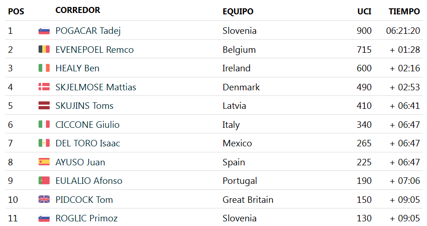Click the Slovenian flag beside Pogacar

coord(44,31)
